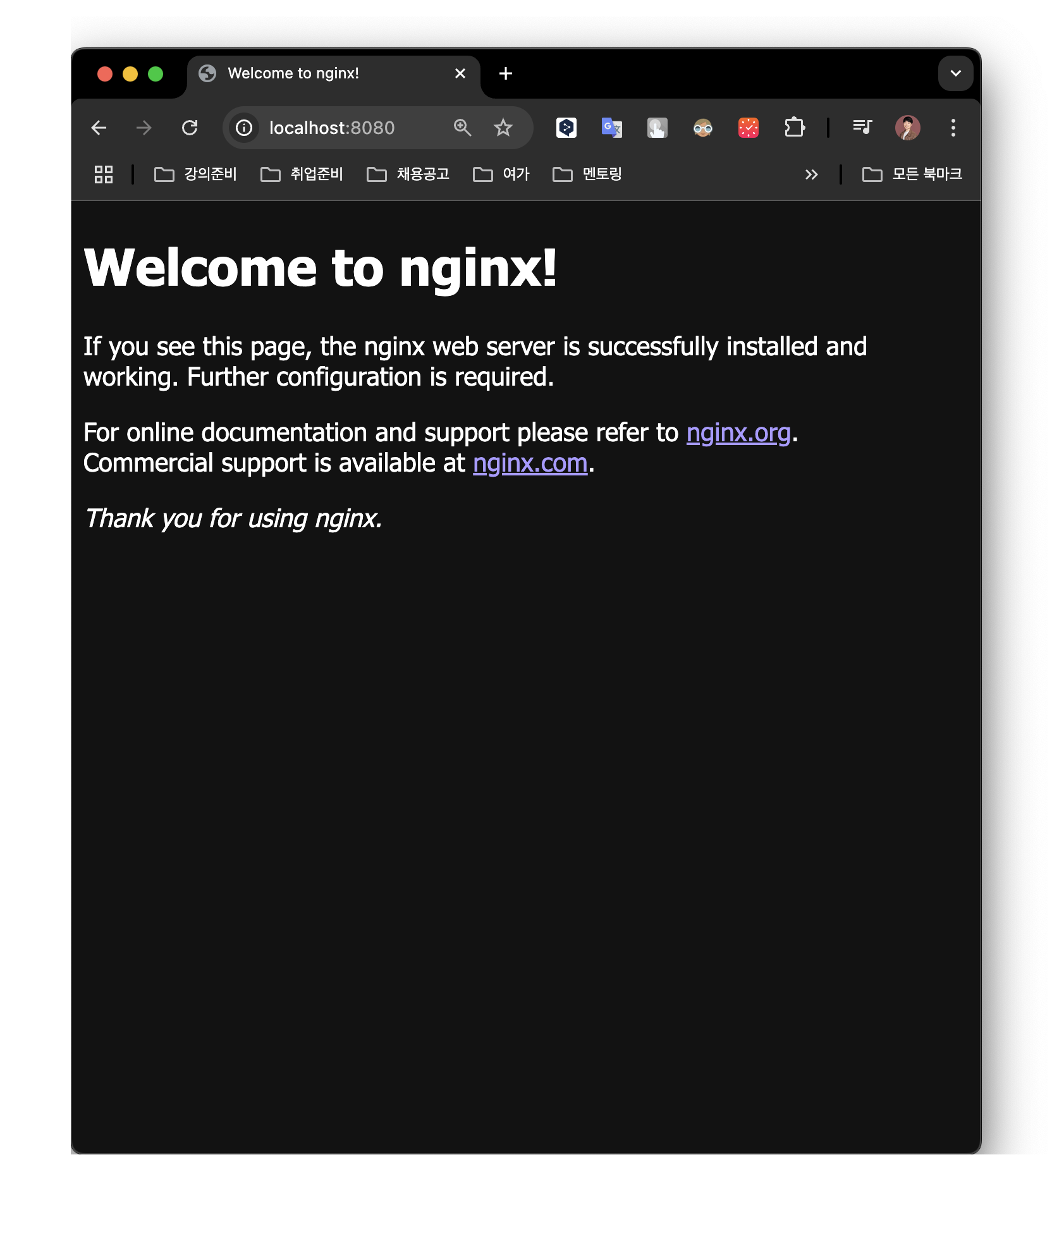Go forward using the forward arrow
The image size is (1052, 1248).
(144, 128)
